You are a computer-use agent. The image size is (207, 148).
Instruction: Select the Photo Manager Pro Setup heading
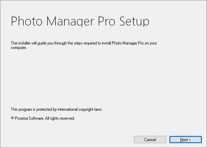[80, 21]
